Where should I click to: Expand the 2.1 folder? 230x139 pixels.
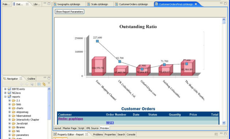9,101
